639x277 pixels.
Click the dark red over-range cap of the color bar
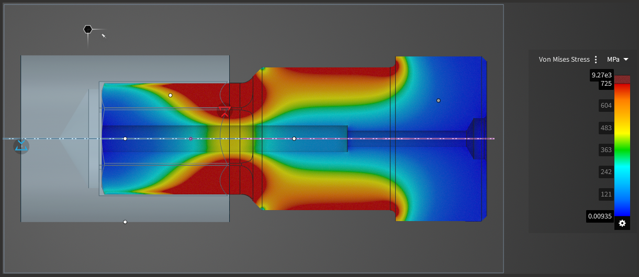click(x=622, y=79)
